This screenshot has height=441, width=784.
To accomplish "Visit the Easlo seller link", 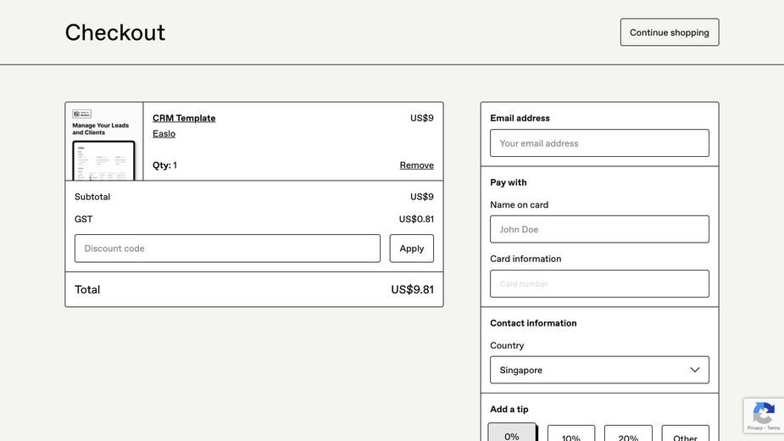I will tap(164, 134).
